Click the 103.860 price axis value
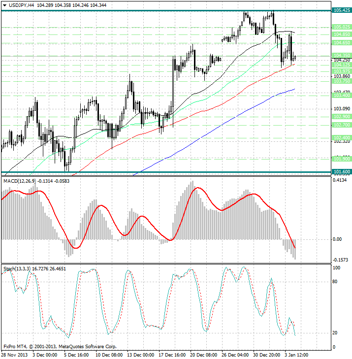Screen dimensions: 352x359 click(342, 76)
